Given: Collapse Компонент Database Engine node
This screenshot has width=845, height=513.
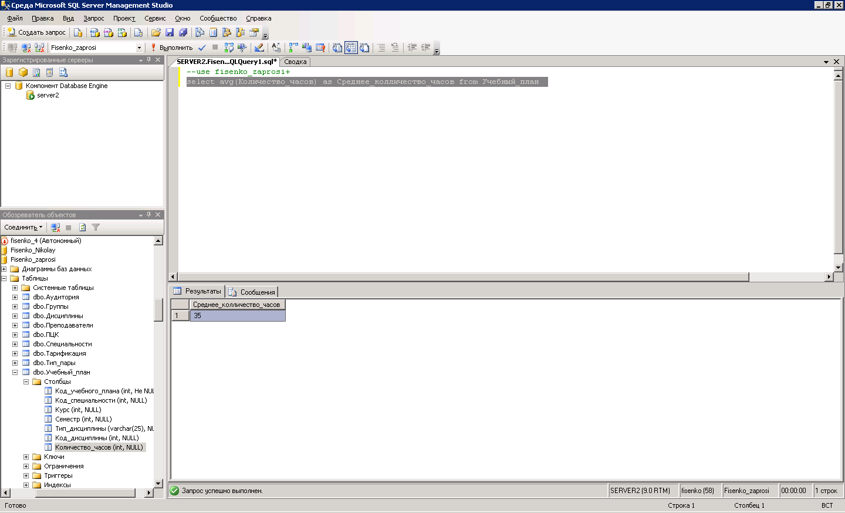Looking at the screenshot, I should (x=8, y=86).
